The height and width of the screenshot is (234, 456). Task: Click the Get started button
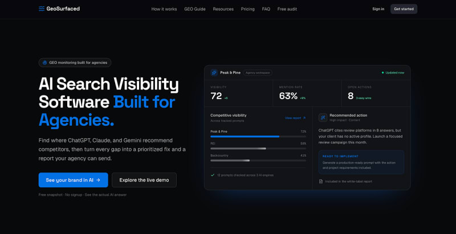tap(404, 9)
